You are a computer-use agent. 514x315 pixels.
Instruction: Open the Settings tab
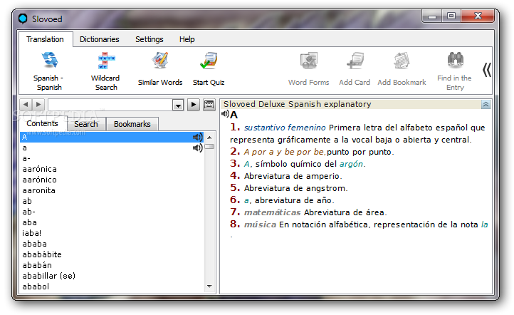tap(150, 39)
